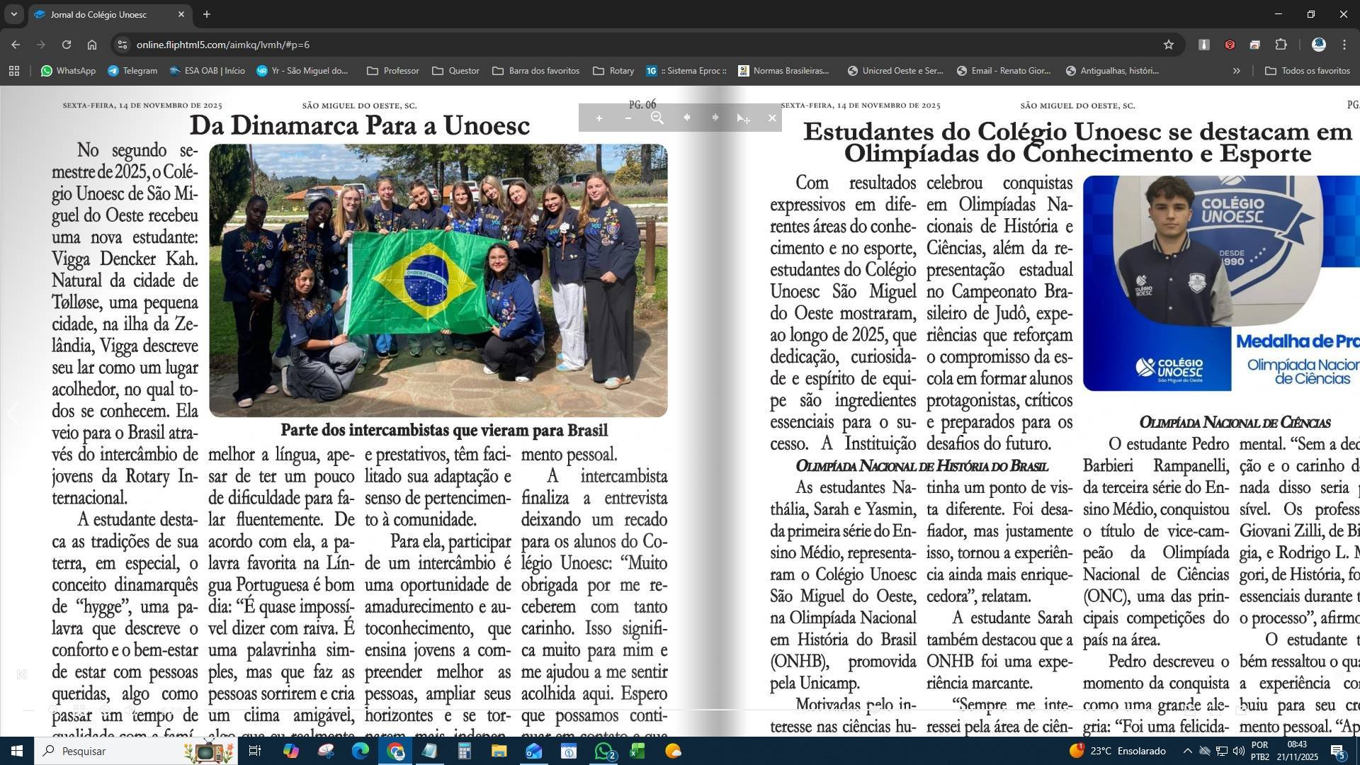Zoom in with the plus icon
The height and width of the screenshot is (765, 1360).
599,118
